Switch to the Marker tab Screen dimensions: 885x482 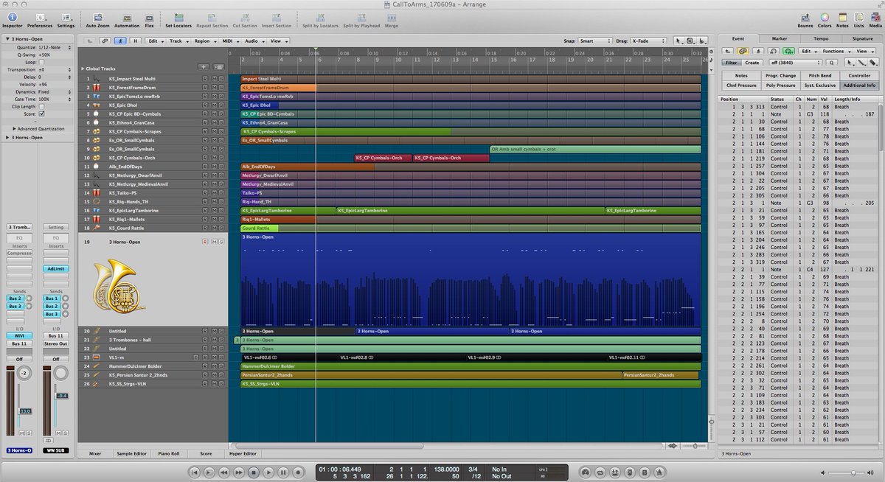(780, 38)
